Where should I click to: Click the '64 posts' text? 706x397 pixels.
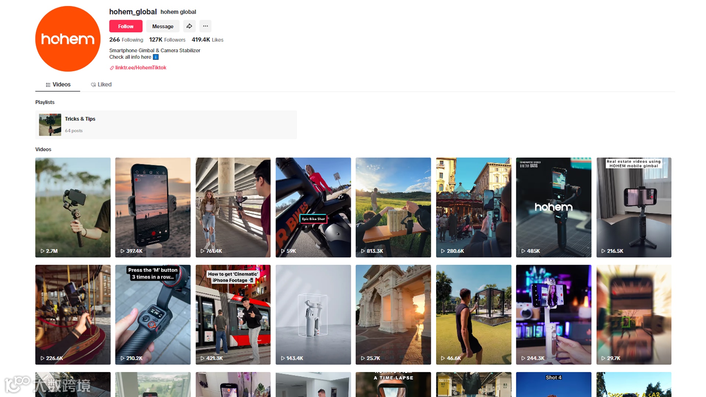pos(74,130)
